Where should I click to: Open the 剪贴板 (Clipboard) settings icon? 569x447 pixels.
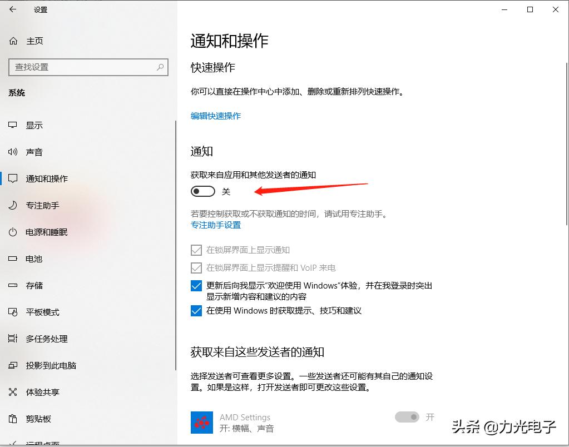[x=12, y=419]
